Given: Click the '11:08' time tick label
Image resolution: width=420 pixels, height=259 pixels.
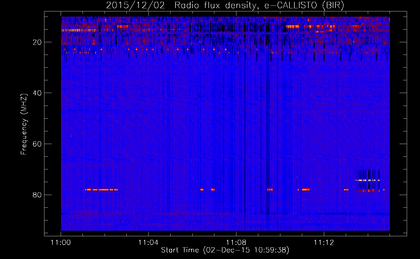Looking at the screenshot, I should (236, 243).
